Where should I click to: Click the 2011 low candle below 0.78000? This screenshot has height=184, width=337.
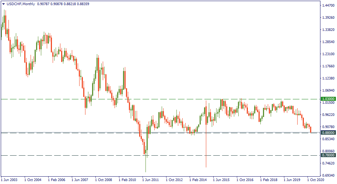coord(146,162)
